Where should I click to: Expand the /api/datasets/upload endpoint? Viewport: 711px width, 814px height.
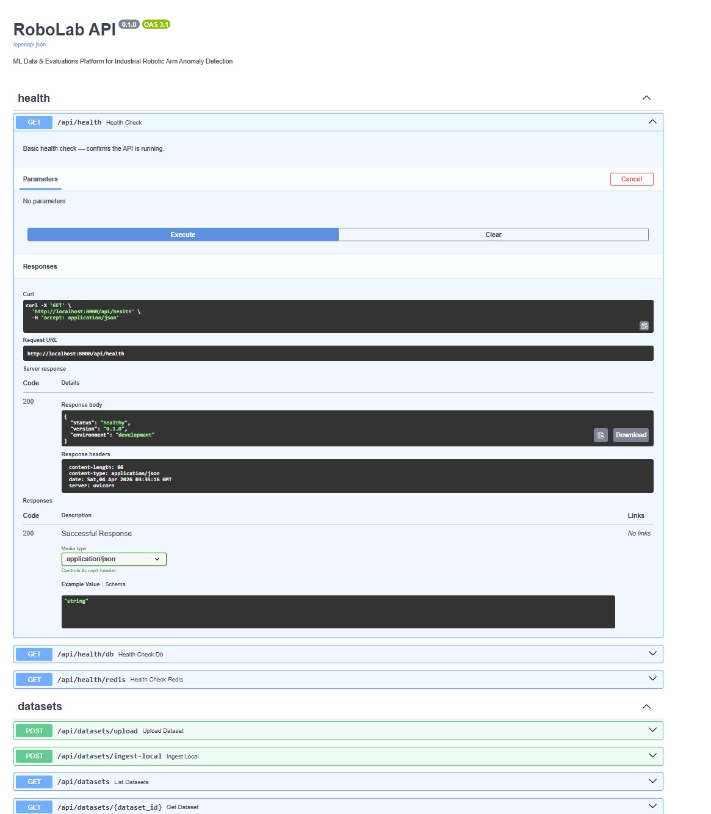click(x=652, y=730)
